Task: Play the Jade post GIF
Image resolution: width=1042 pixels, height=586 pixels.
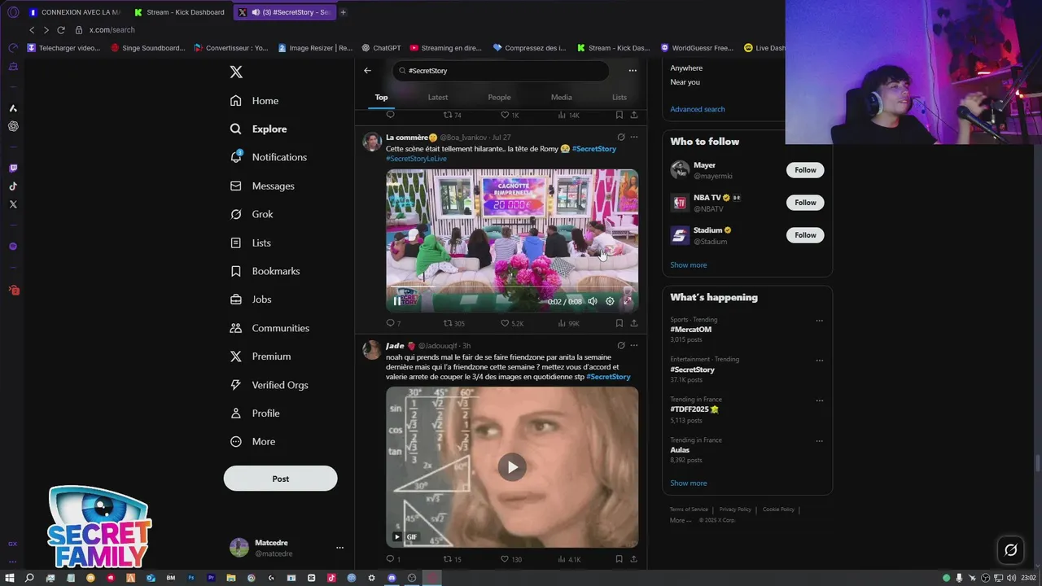Action: pos(512,467)
